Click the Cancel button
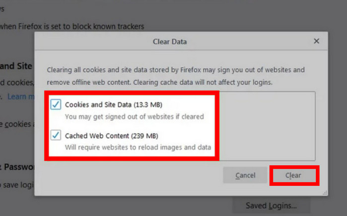 245,175
